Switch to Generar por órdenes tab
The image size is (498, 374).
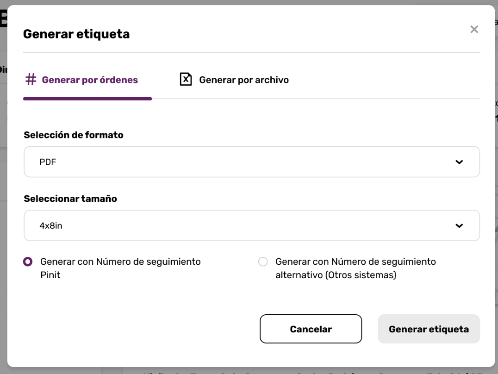pyautogui.click(x=87, y=80)
